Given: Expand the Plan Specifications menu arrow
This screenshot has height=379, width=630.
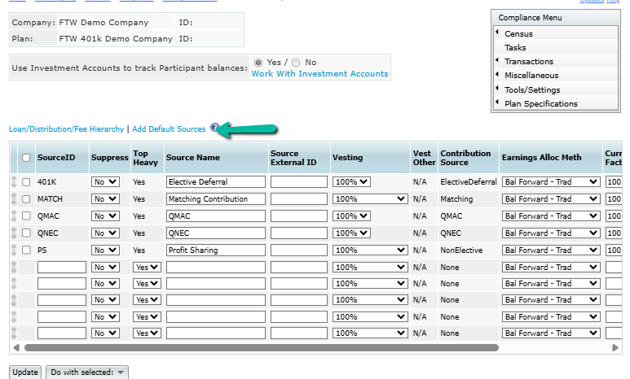Looking at the screenshot, I should click(x=497, y=102).
